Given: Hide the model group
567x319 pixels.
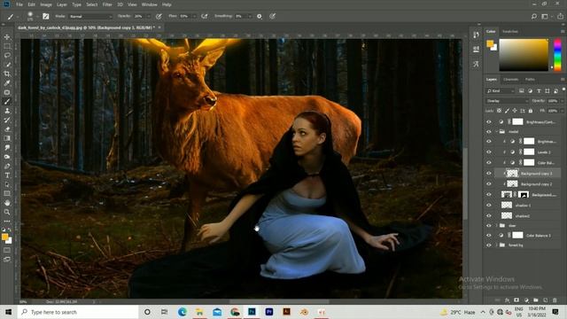Looking at the screenshot, I should click(489, 132).
